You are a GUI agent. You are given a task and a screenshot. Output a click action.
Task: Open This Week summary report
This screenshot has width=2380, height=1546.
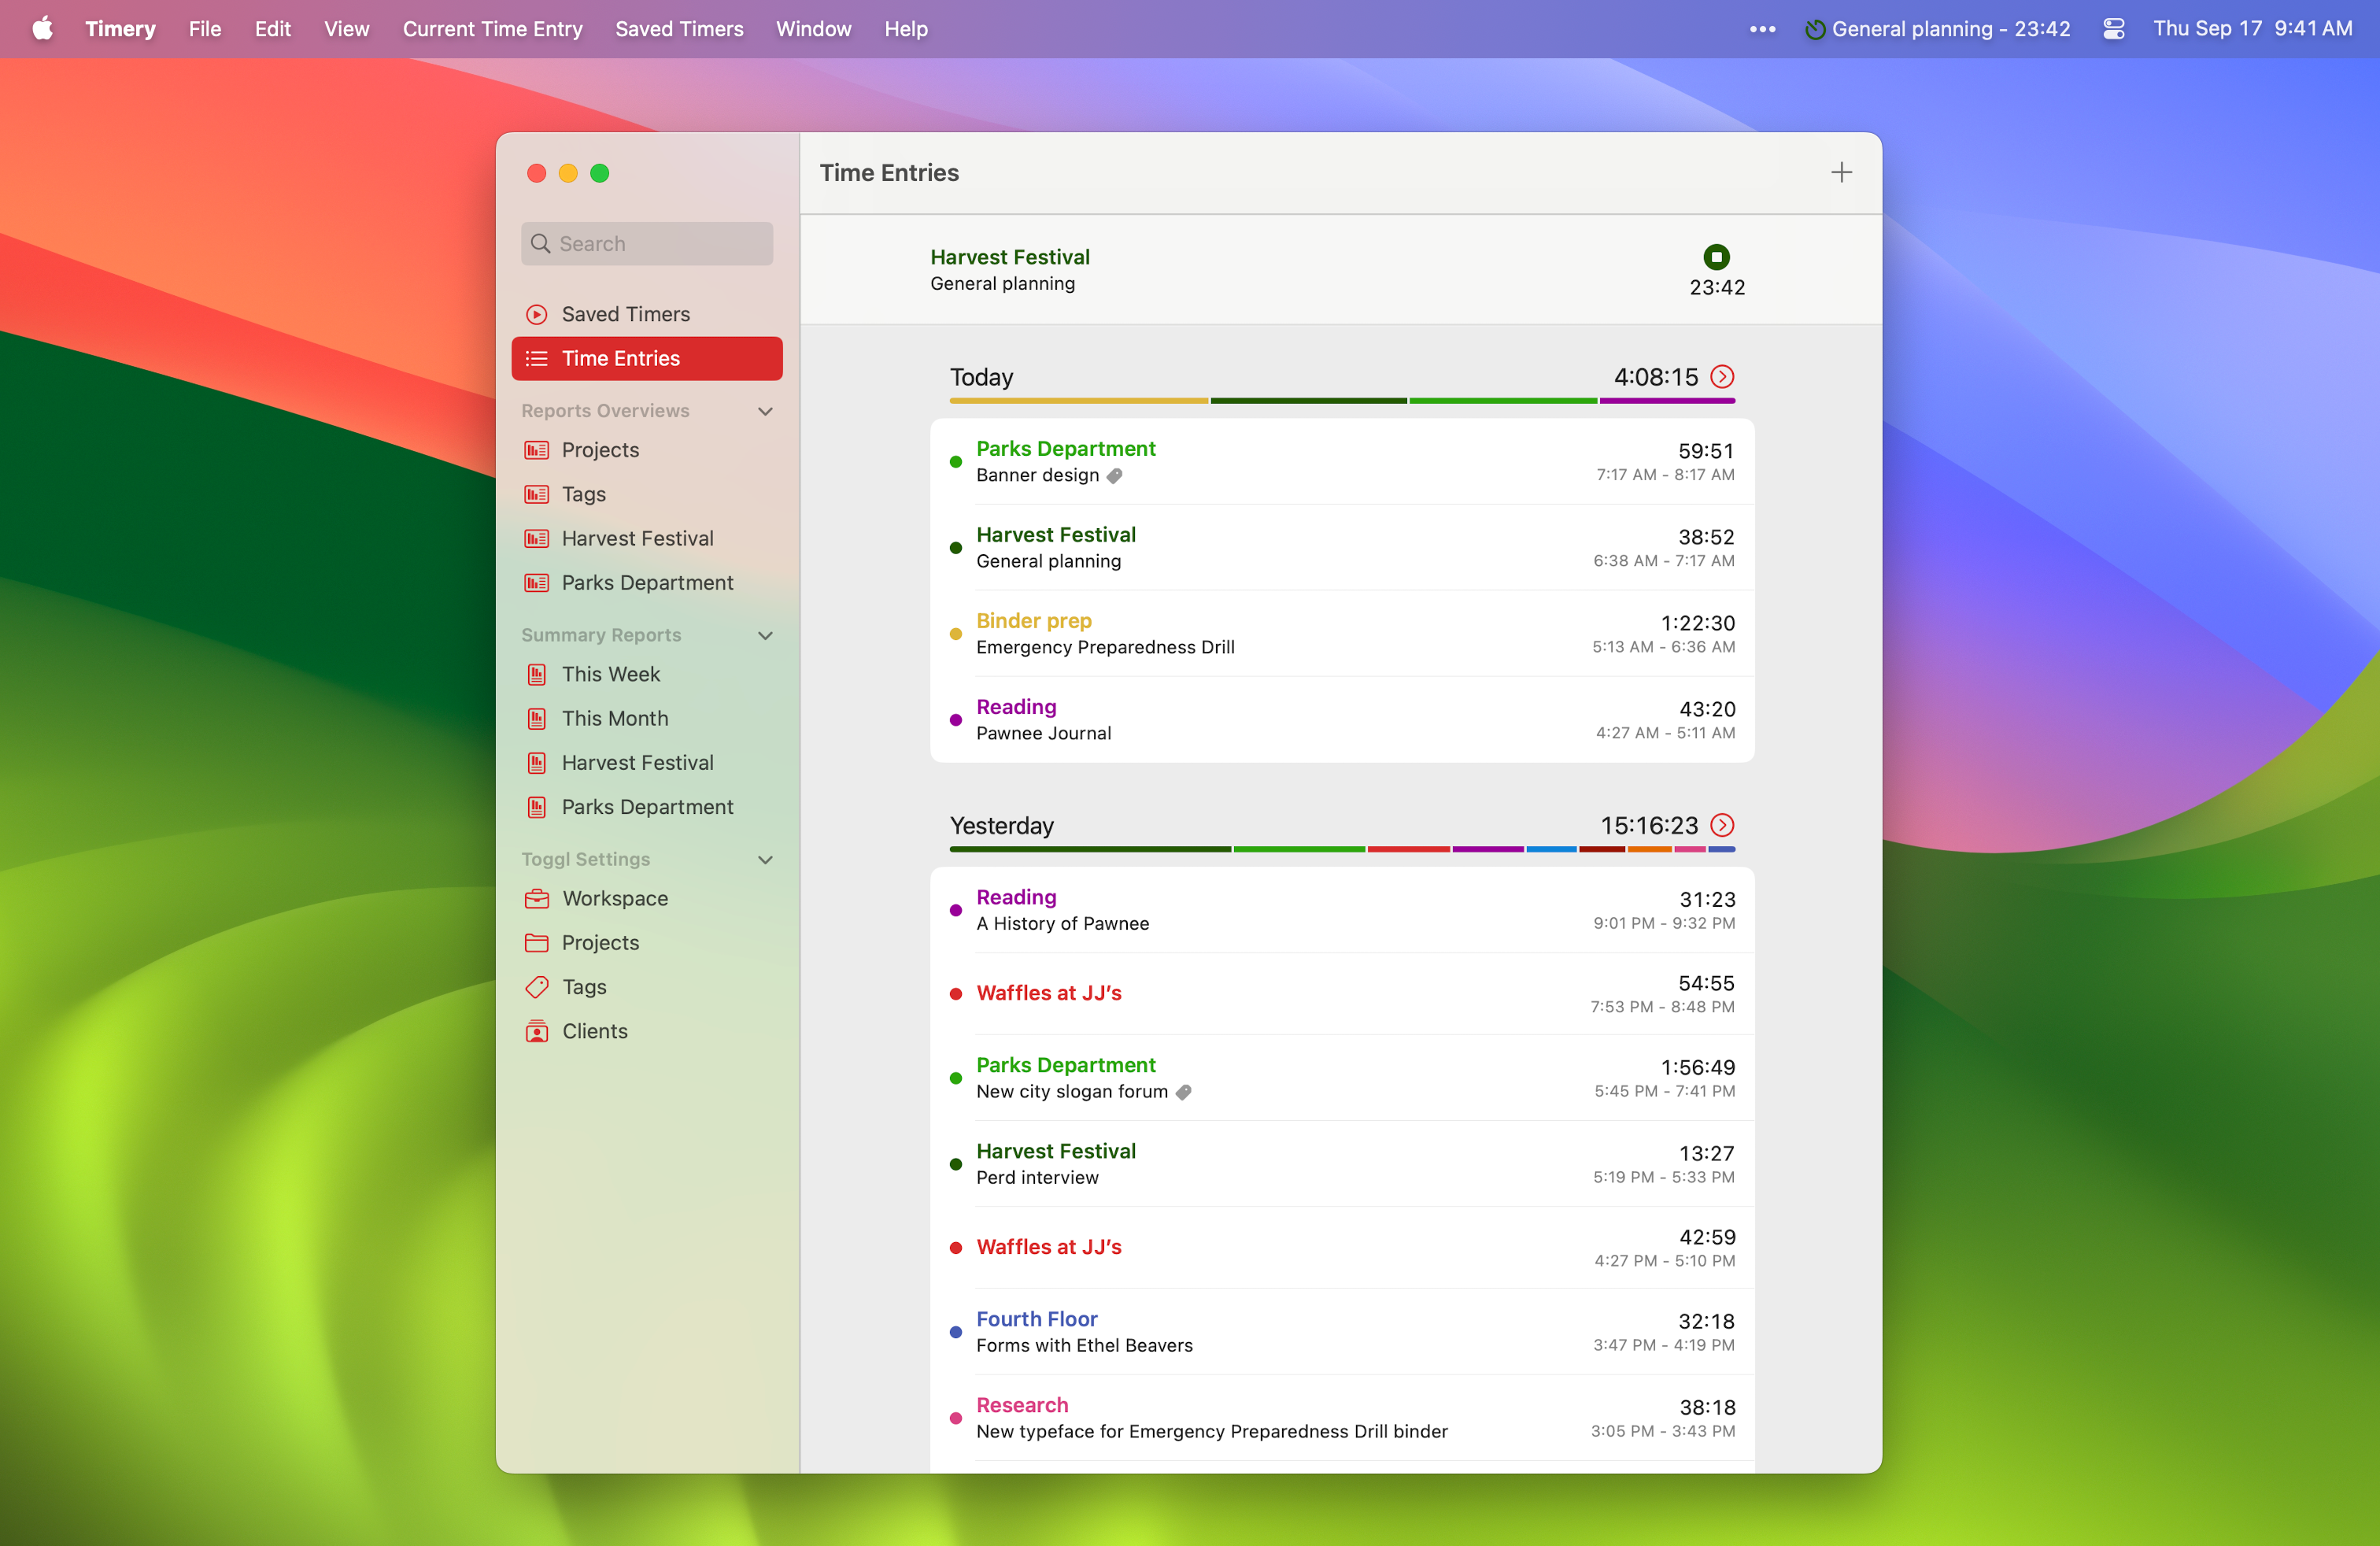(646, 674)
